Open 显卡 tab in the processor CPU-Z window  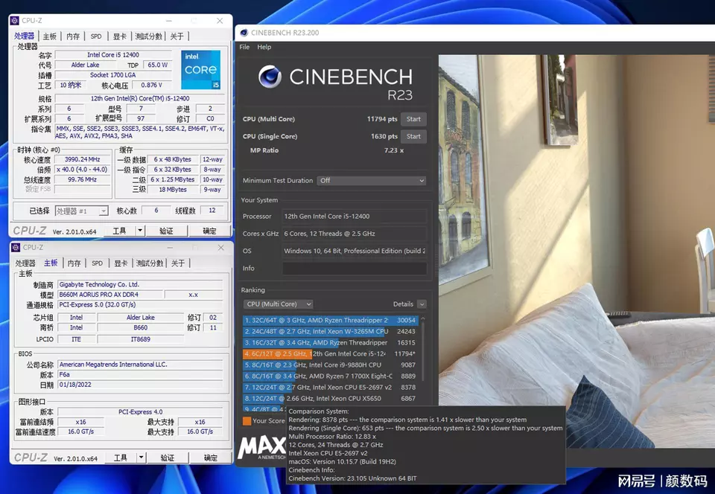pos(120,36)
